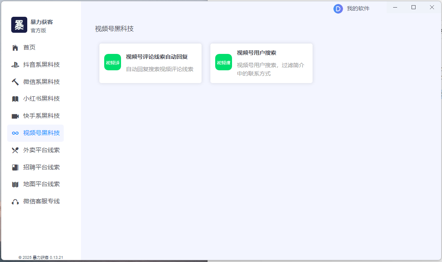Click the home icon beside 首页
The height and width of the screenshot is (262, 442).
click(x=15, y=48)
